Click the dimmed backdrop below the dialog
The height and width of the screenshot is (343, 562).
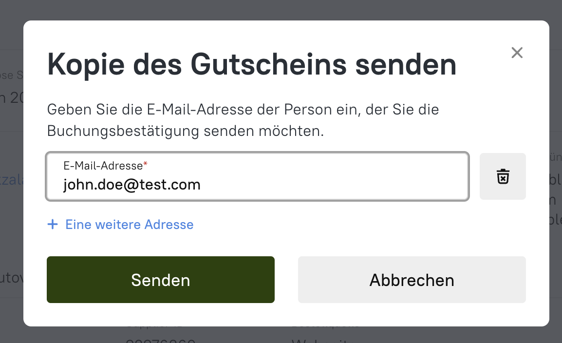(x=281, y=335)
